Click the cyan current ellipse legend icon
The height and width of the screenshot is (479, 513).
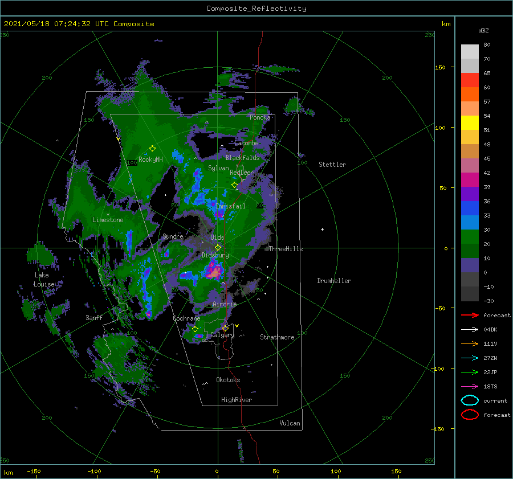click(470, 400)
